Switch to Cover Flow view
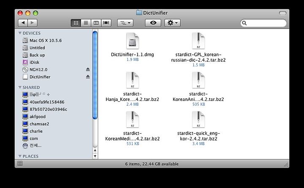This screenshot has height=188, width=304. (106, 23)
